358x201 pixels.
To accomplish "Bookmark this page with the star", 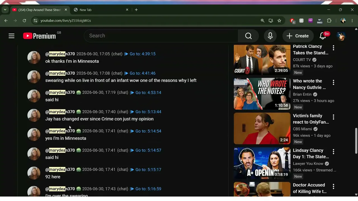I will tap(279, 21).
